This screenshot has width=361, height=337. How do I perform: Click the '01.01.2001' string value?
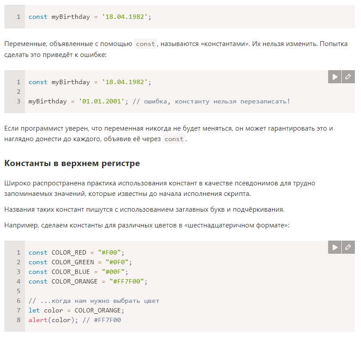102,101
